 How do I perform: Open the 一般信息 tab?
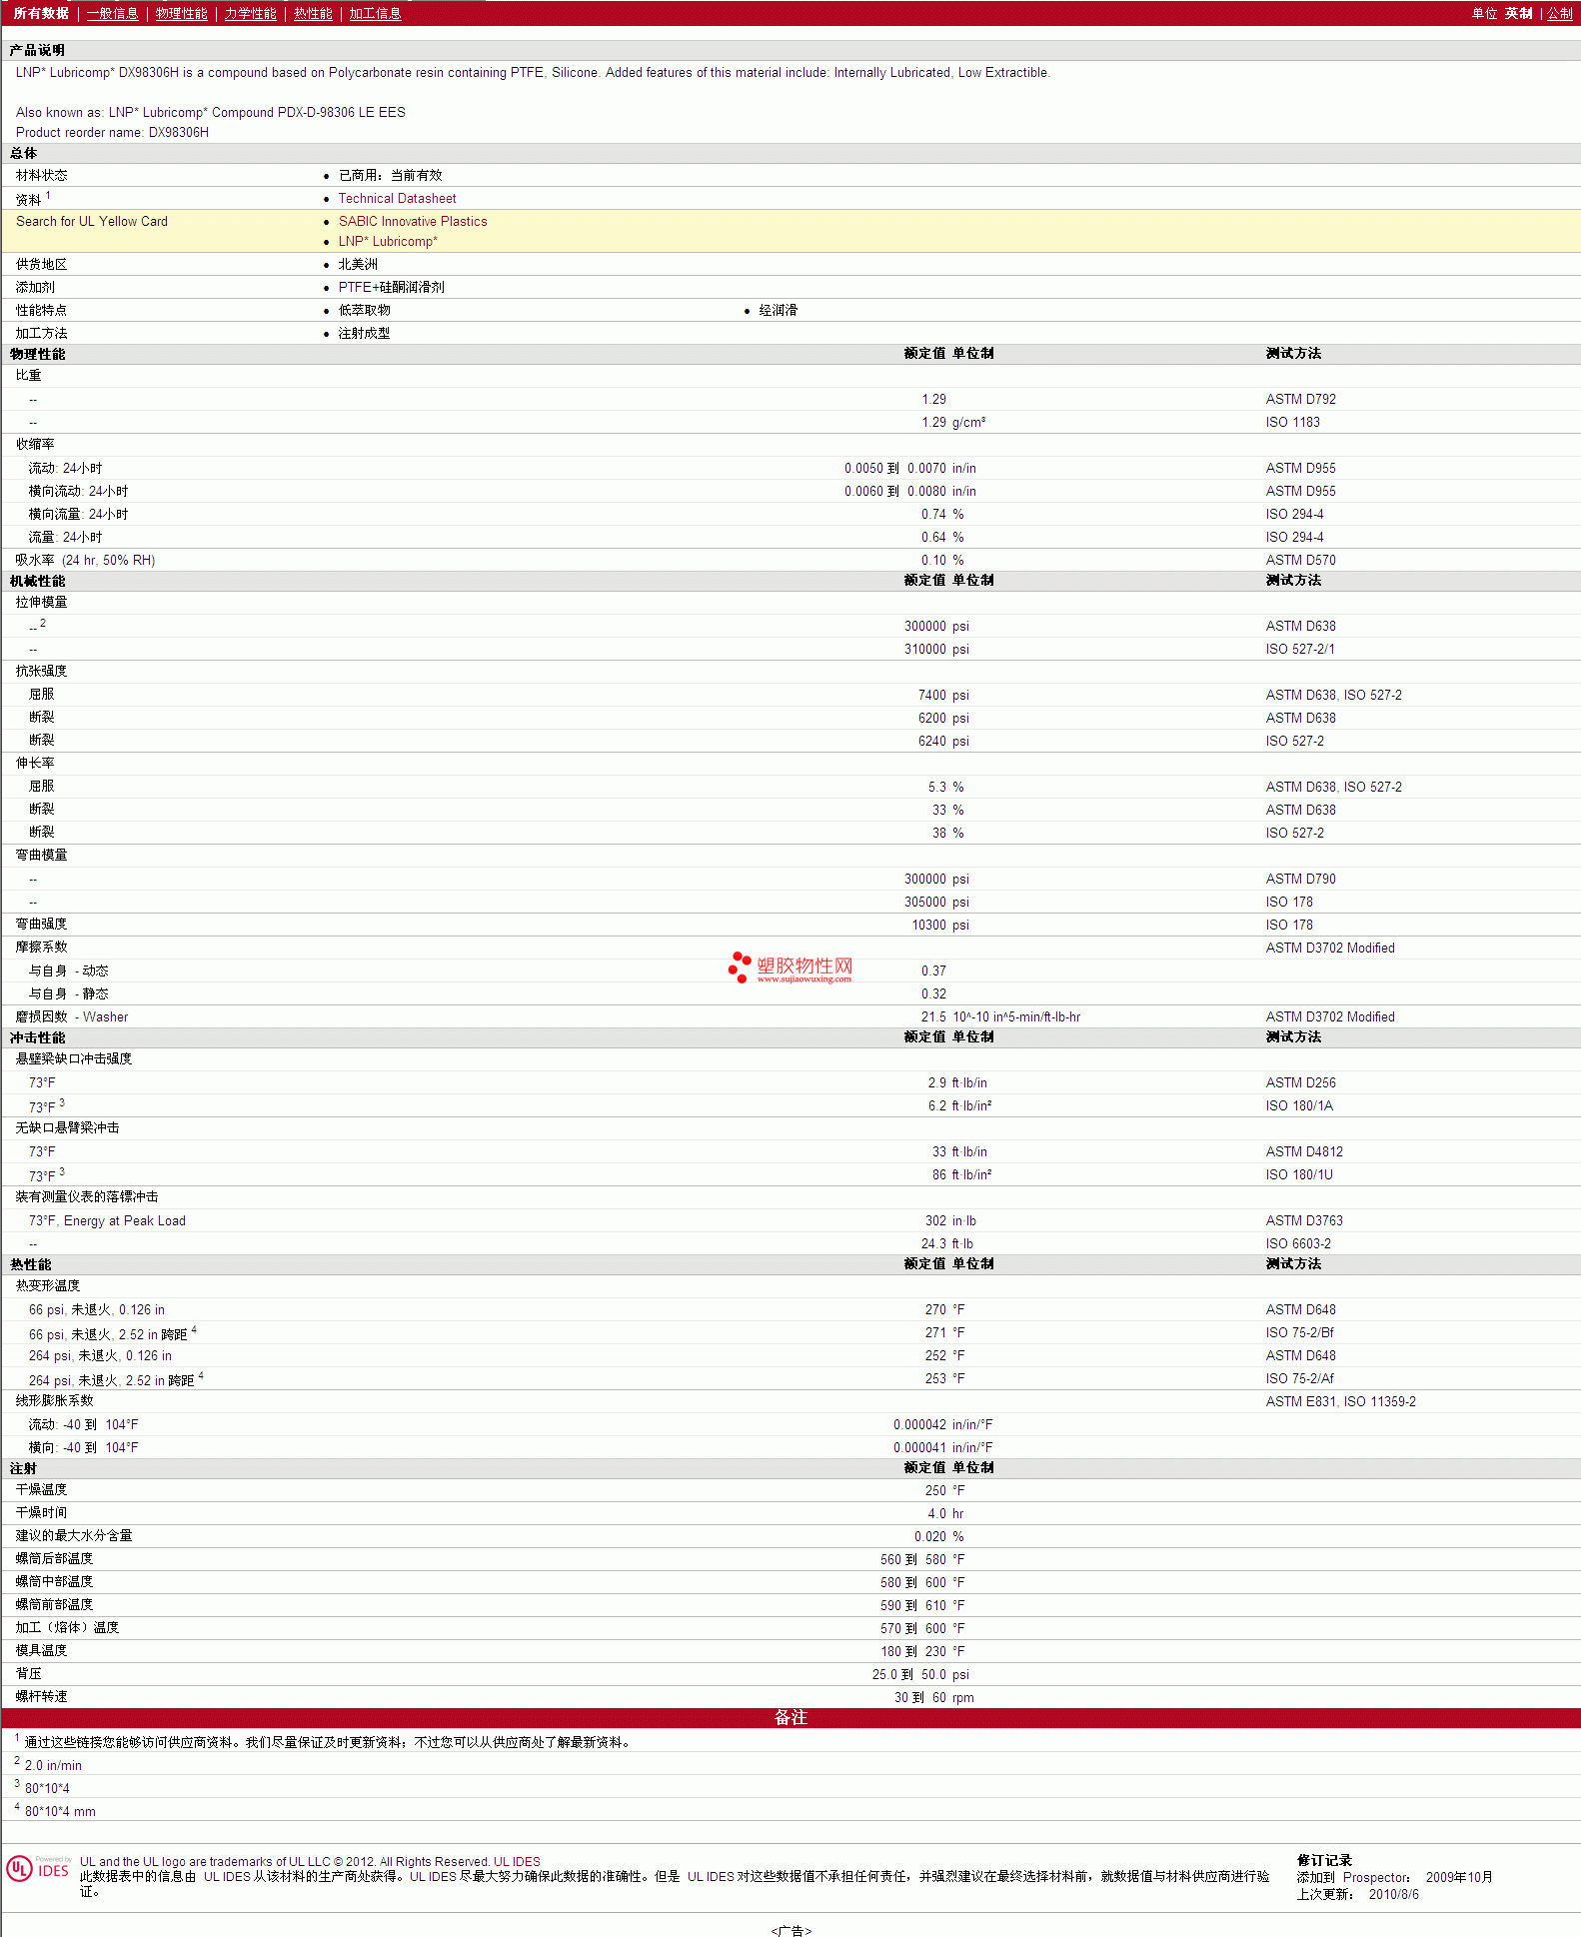(112, 13)
